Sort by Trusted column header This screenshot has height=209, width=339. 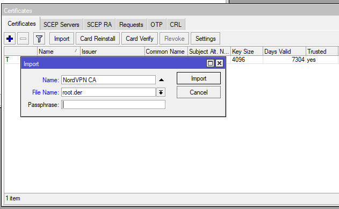[x=322, y=52]
